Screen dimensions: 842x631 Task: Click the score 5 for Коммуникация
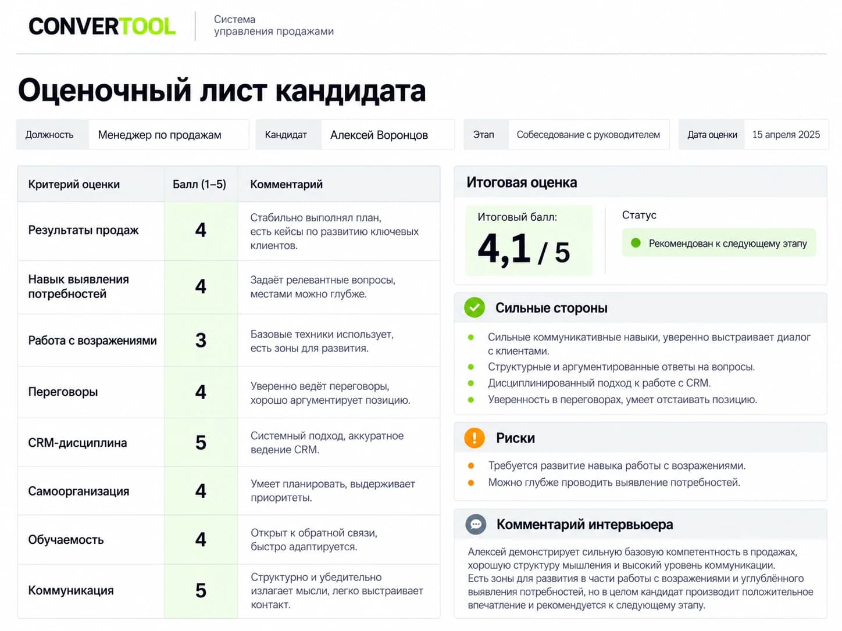201,590
